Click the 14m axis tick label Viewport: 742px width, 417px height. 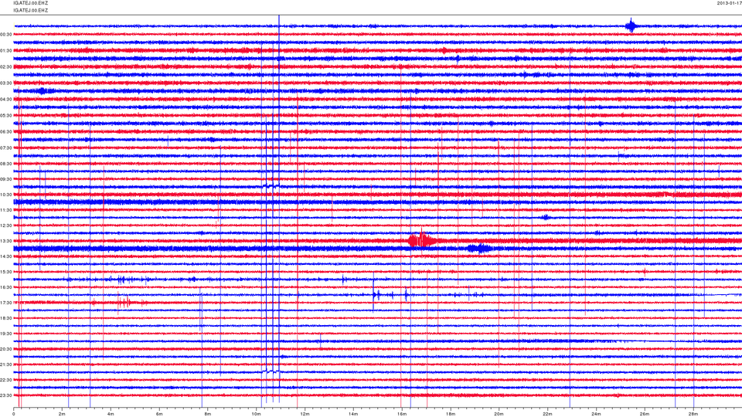[353, 414]
